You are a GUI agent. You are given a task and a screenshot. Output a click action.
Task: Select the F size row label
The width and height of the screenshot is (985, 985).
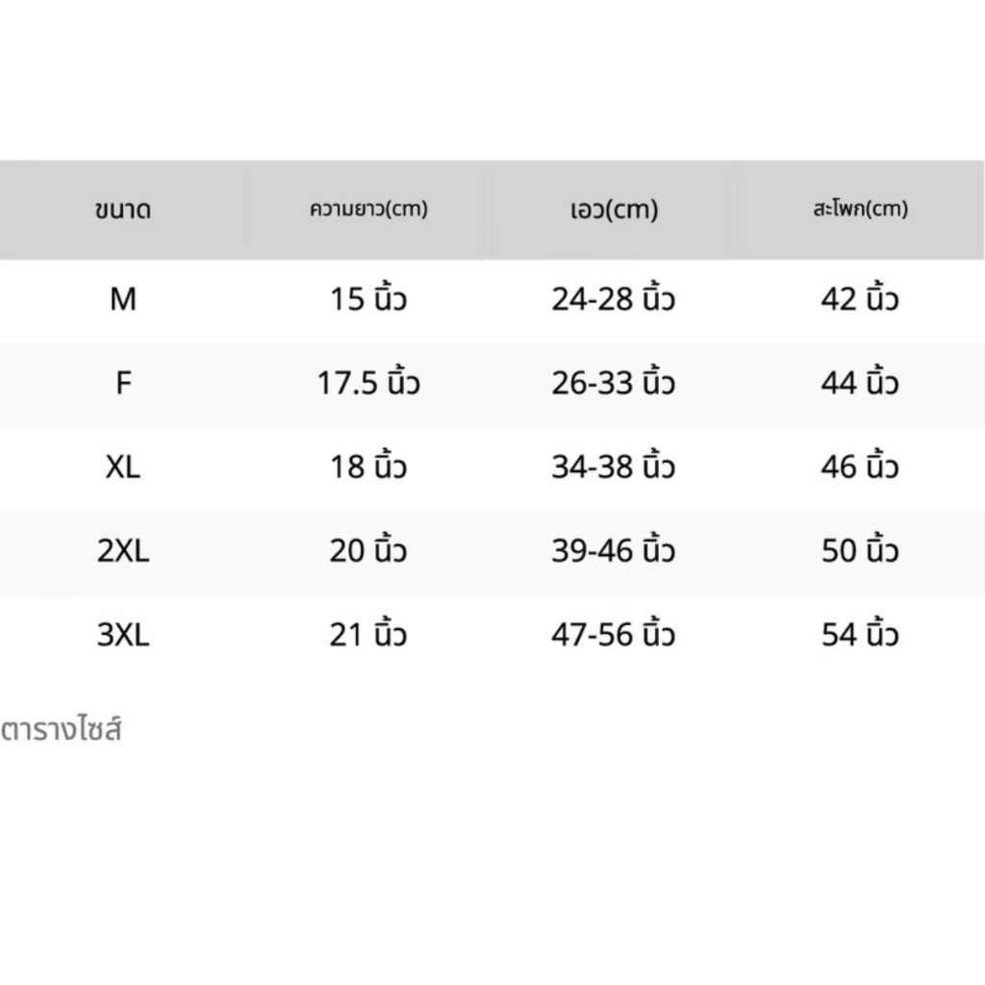point(123,384)
